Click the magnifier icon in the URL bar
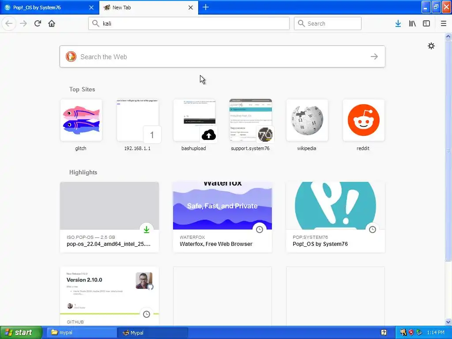The height and width of the screenshot is (339, 452). 95,23
